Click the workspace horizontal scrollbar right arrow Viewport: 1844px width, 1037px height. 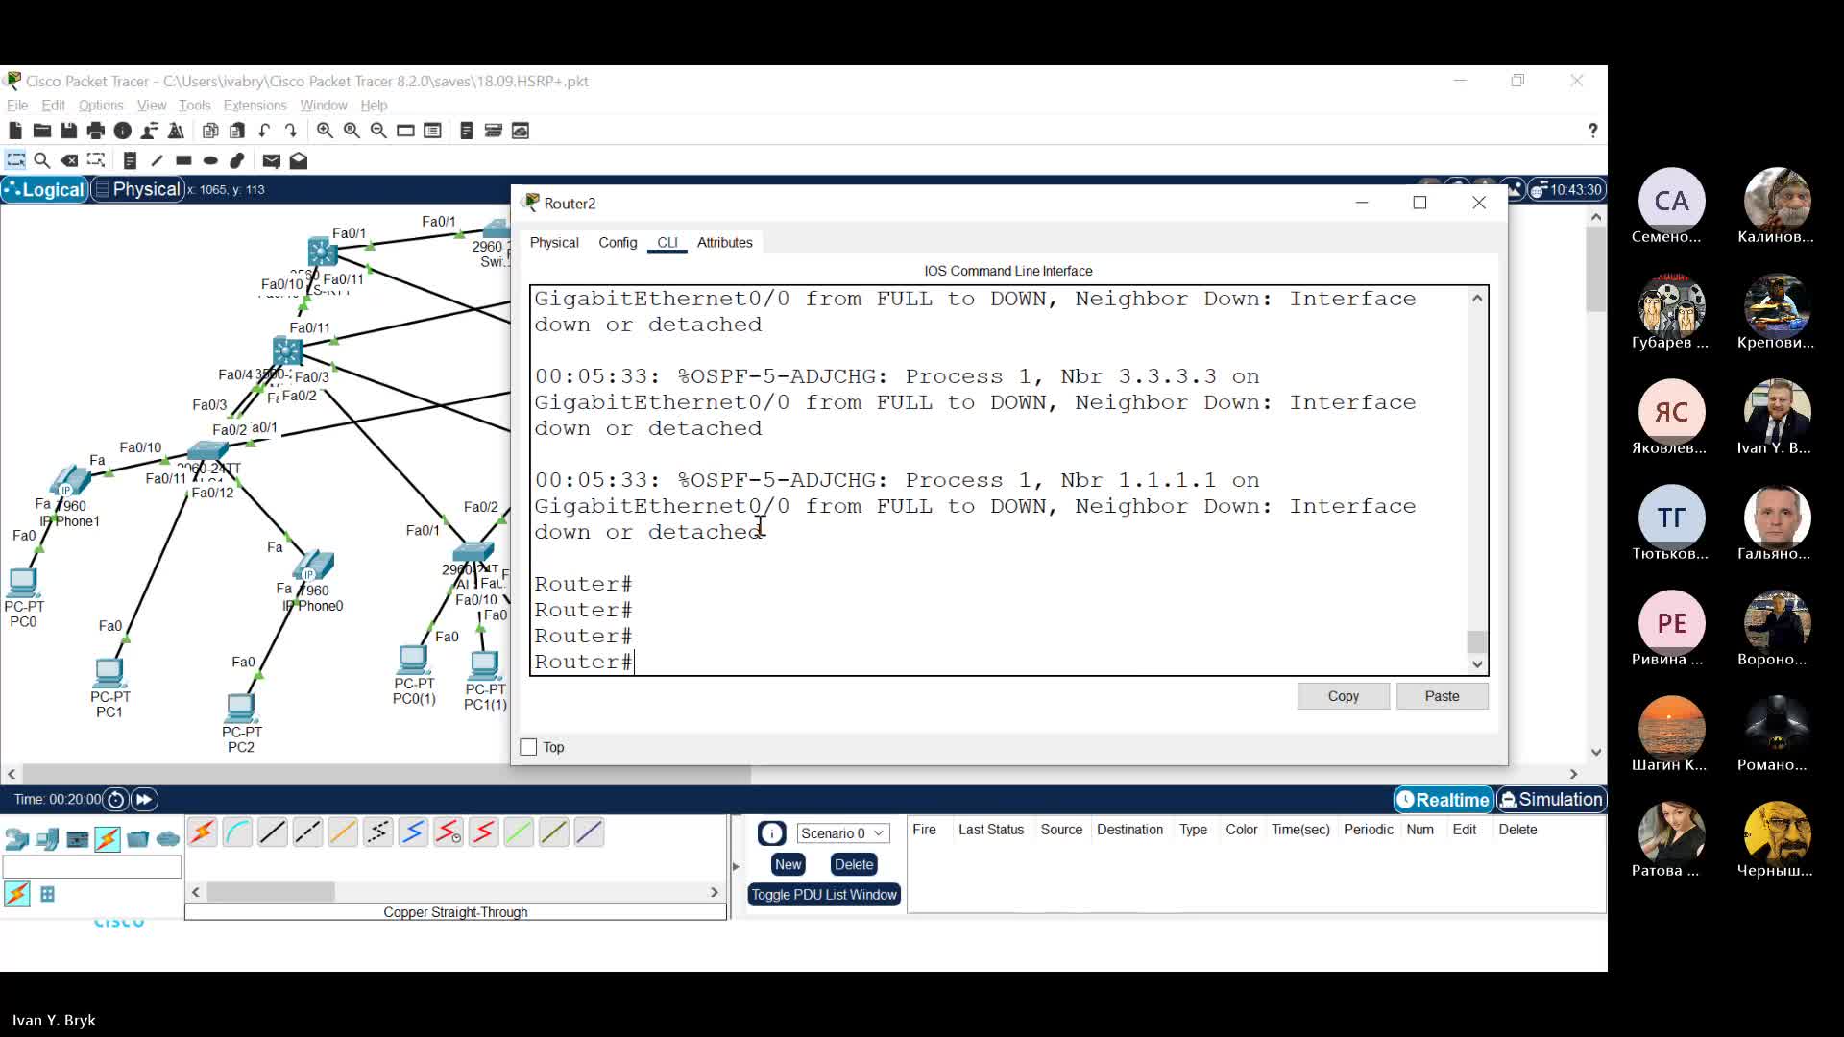point(1573,774)
